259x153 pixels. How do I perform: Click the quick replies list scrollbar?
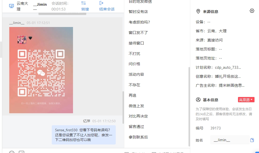(189, 106)
